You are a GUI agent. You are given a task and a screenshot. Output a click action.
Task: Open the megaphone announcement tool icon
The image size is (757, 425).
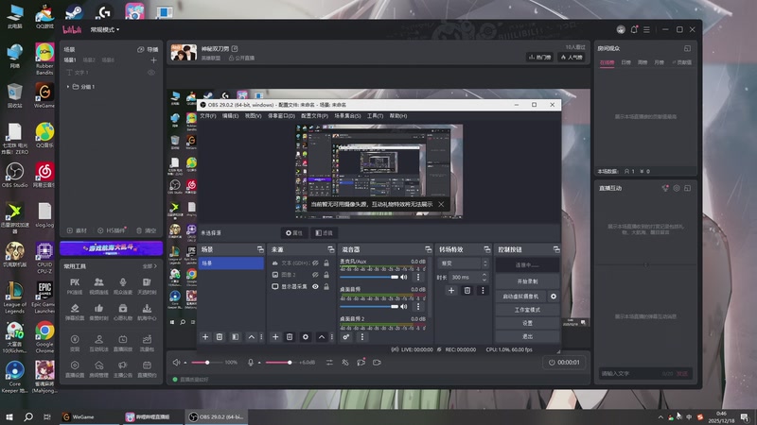tap(123, 368)
